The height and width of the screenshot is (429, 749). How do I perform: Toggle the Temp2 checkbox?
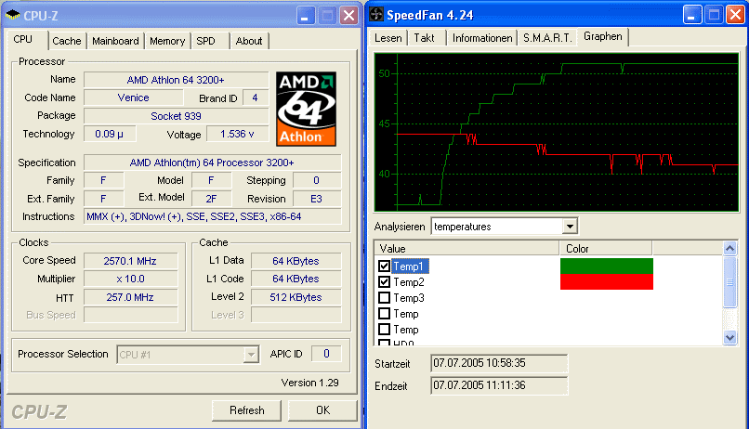coord(384,282)
